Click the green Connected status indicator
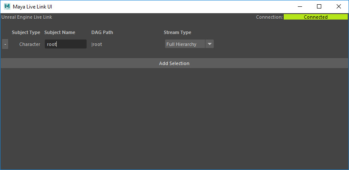The height and width of the screenshot is (170, 349). pos(315,17)
